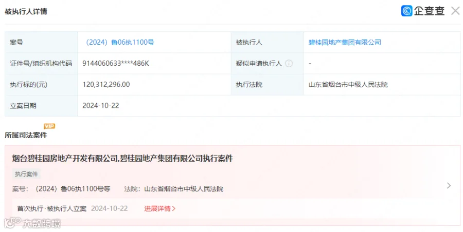The height and width of the screenshot is (232, 463).
Task: Select court name 山东省烟台市中级人民法院 in table
Action: coord(348,85)
